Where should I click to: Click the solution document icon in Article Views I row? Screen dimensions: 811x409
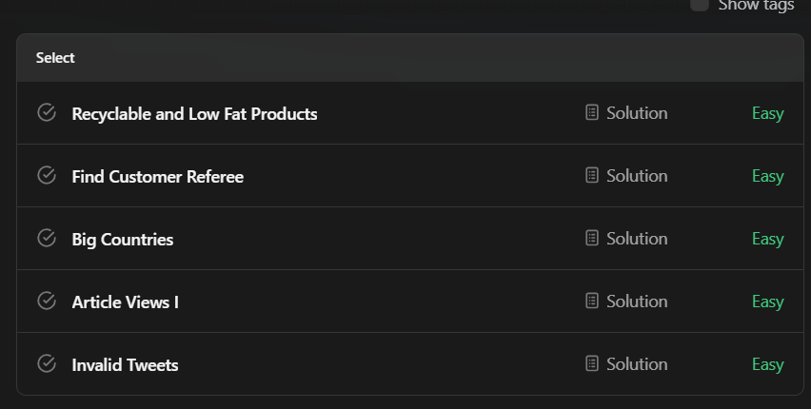coord(592,301)
